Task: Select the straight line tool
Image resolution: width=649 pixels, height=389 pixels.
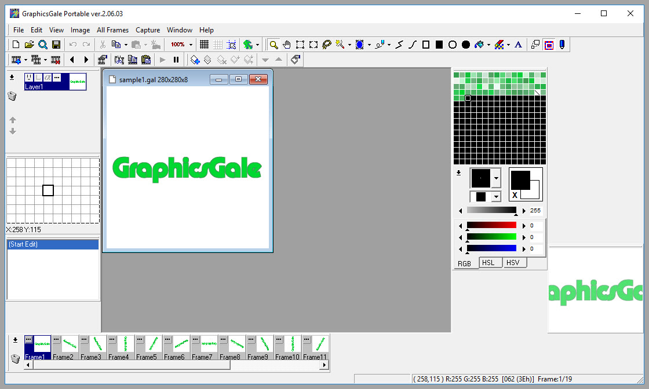Action: pos(399,45)
